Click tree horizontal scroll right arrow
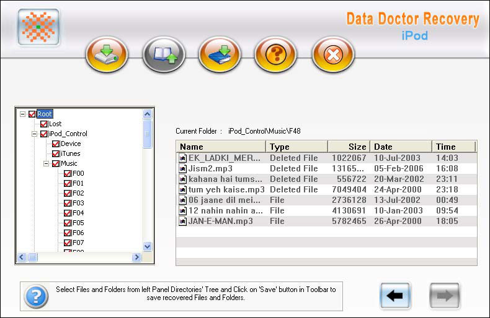 click(x=136, y=257)
